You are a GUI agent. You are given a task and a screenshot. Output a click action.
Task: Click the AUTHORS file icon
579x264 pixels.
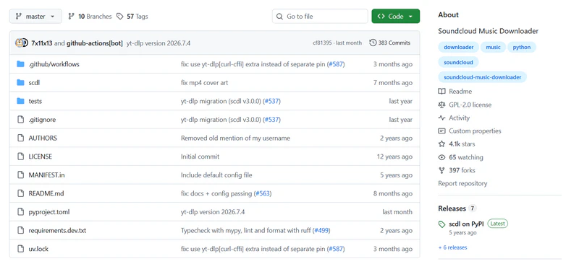coord(21,138)
